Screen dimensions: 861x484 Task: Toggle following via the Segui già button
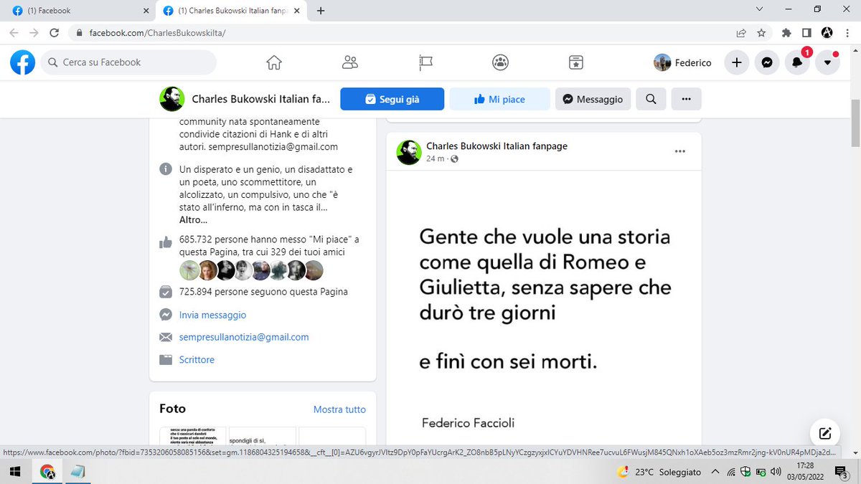[x=392, y=98]
